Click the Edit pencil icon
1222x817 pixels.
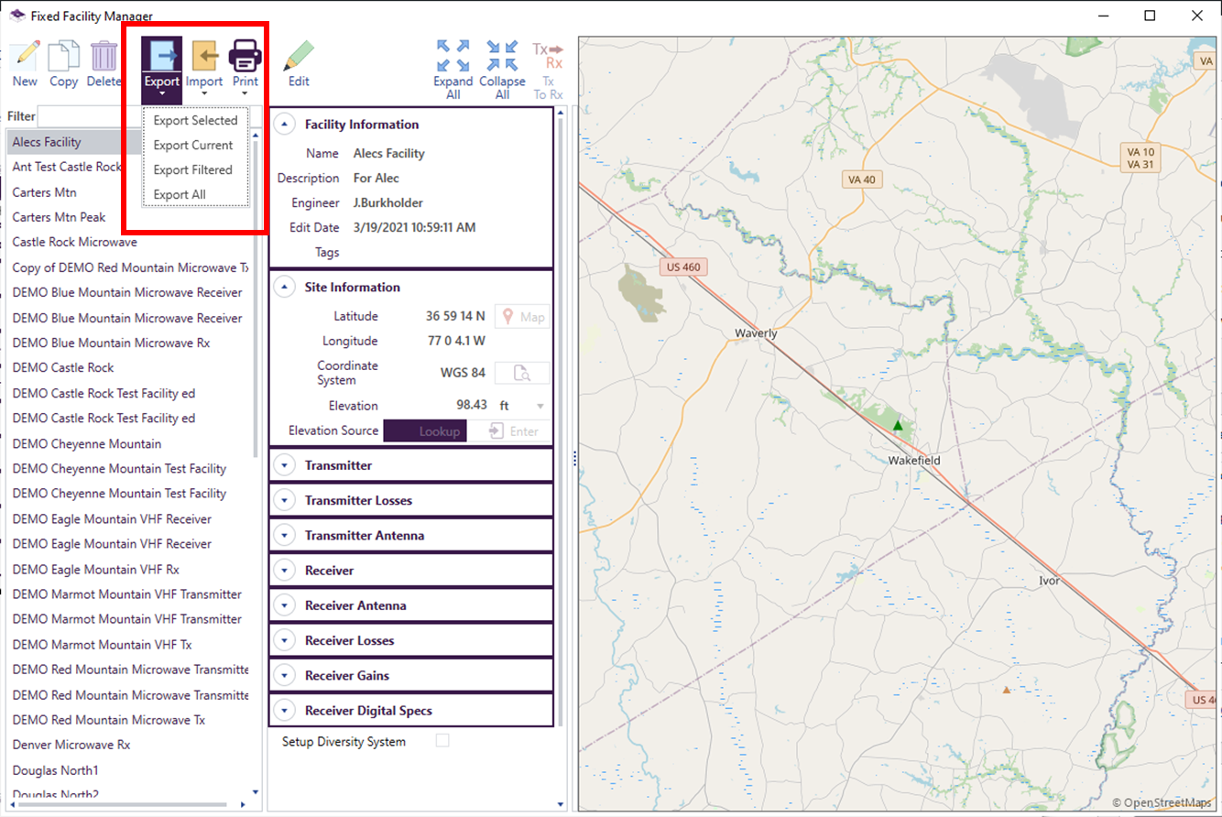[299, 57]
